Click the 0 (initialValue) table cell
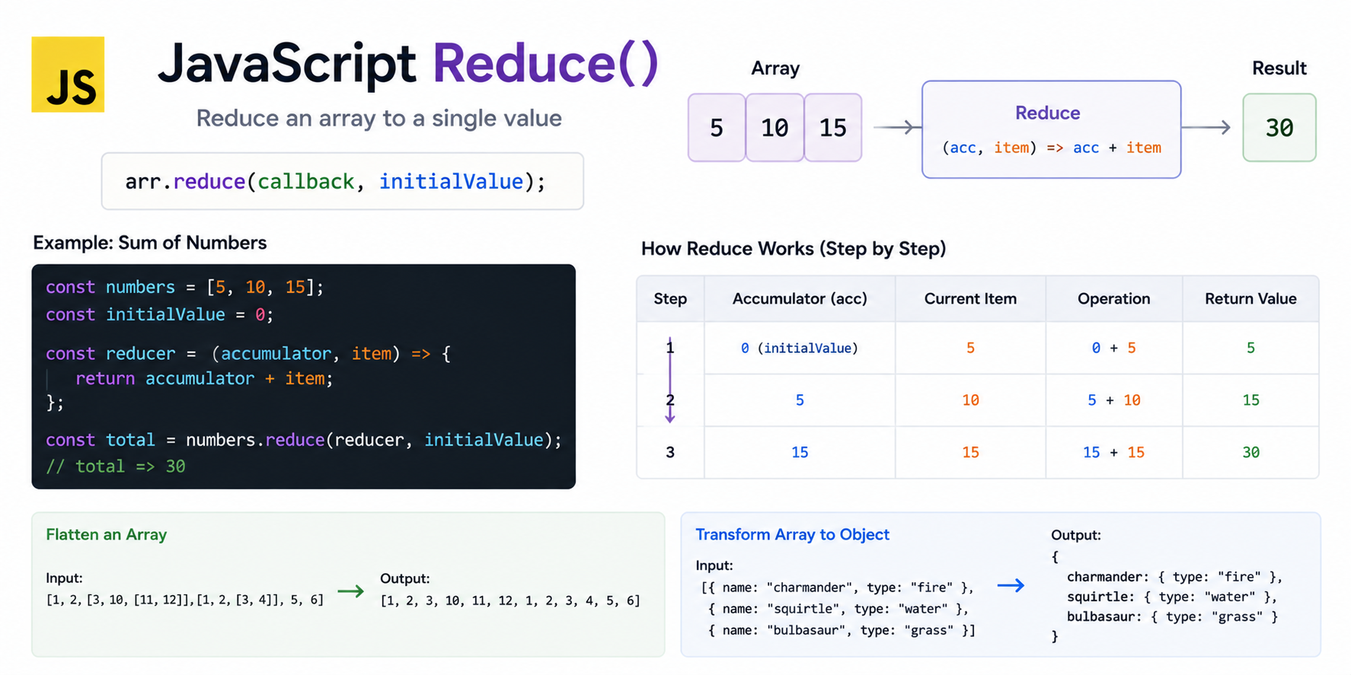 [800, 348]
